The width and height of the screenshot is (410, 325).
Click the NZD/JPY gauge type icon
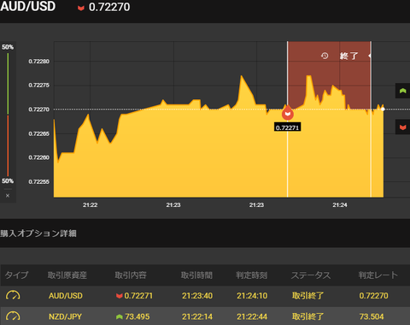click(13, 316)
